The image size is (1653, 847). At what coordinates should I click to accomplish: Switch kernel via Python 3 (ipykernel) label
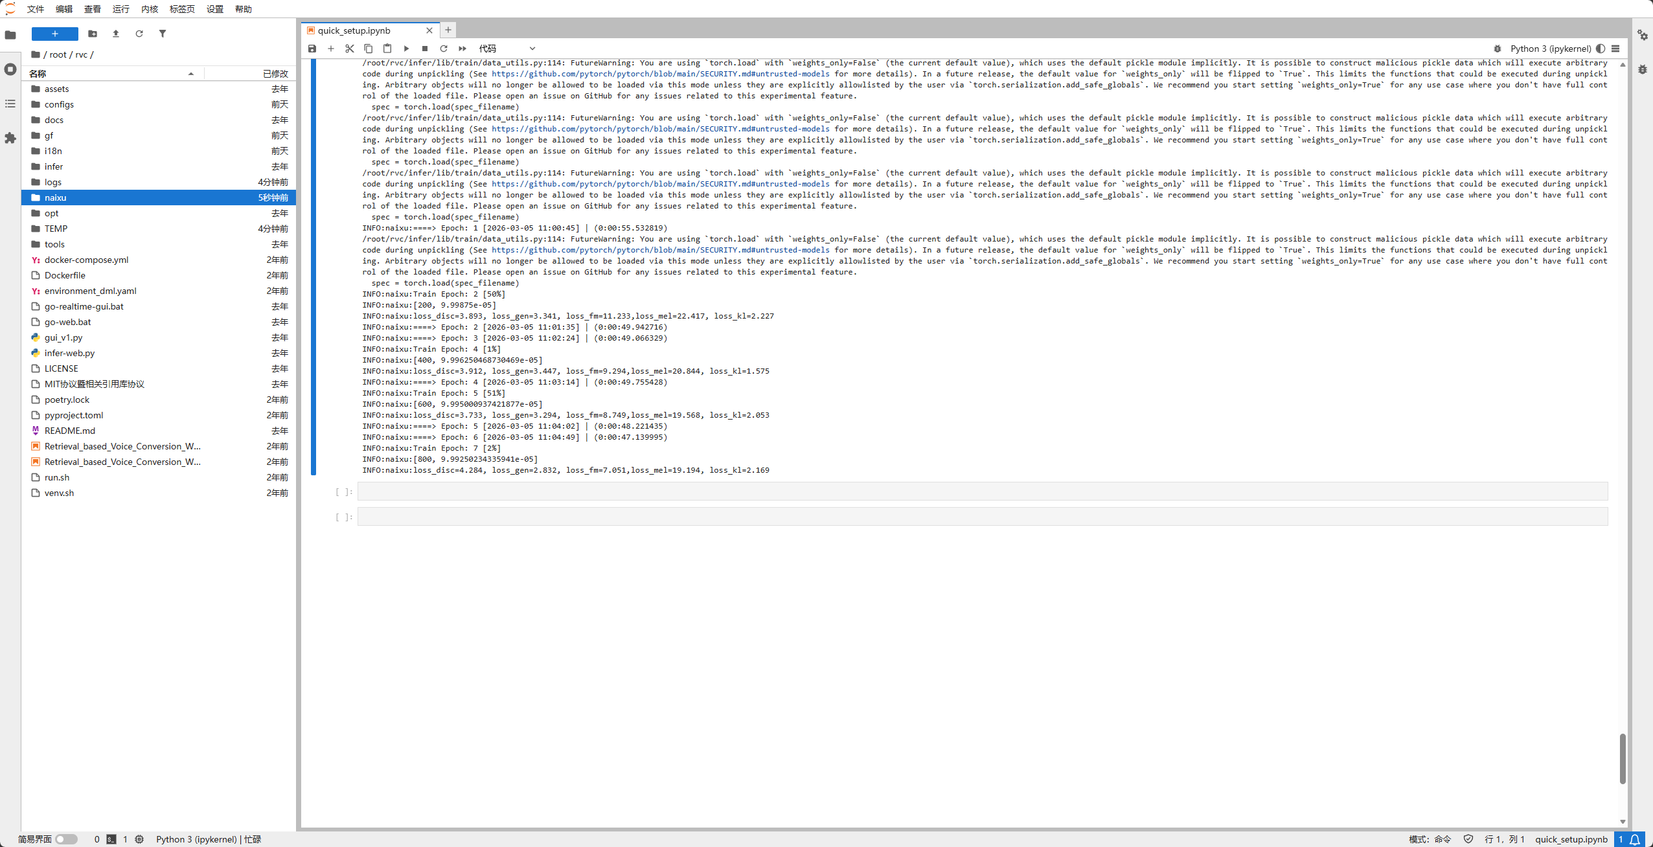pos(1551,49)
